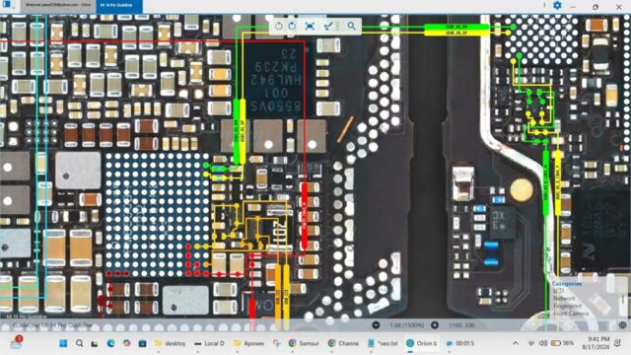
Task: Select the Front Camera category
Action: (x=571, y=314)
